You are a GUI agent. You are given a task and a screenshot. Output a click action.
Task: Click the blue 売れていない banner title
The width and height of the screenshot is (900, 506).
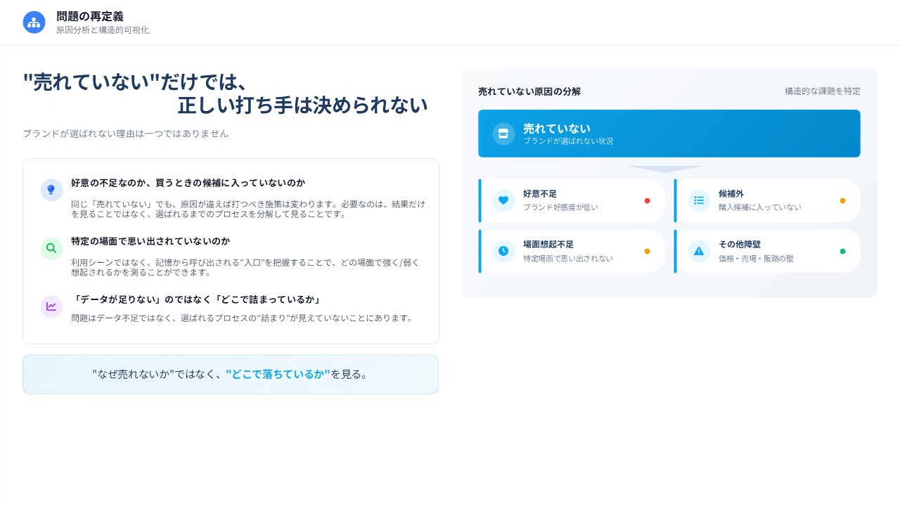(556, 129)
